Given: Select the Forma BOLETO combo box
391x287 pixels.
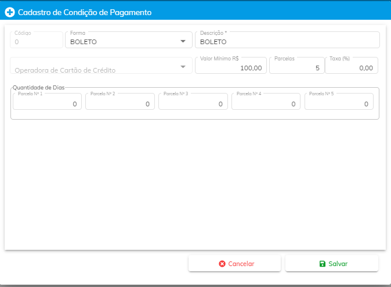Looking at the screenshot, I should [129, 40].
